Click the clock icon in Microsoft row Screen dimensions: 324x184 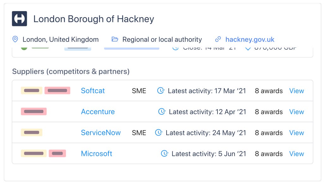[x=164, y=154]
